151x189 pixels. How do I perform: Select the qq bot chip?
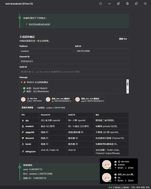pos(59,100)
